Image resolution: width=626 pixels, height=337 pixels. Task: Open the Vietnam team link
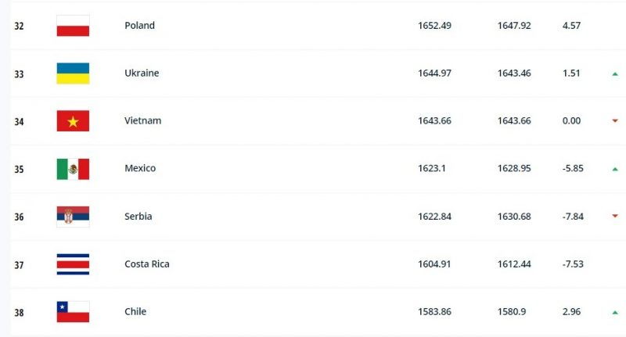point(142,121)
